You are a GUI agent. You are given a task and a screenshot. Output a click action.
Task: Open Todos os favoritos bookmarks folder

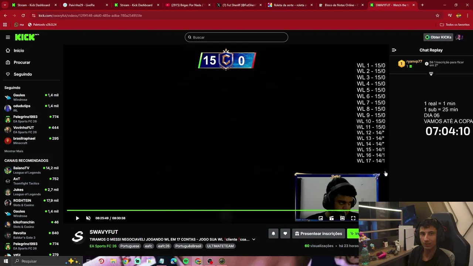tap(455, 24)
